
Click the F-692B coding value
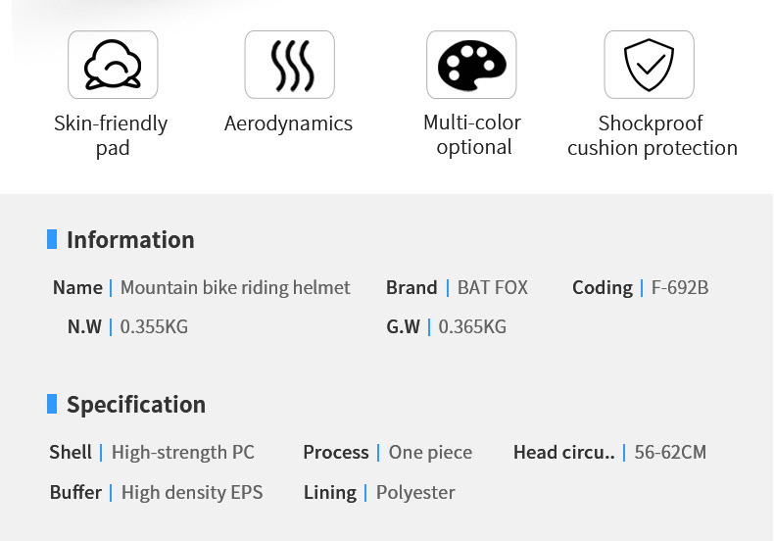tap(680, 288)
